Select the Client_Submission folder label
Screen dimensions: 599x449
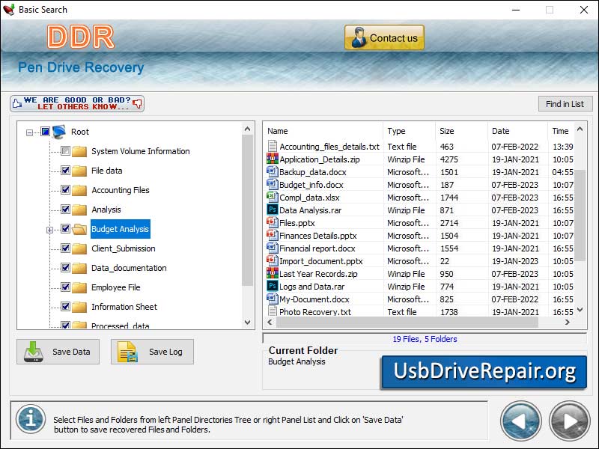pyautogui.click(x=124, y=248)
